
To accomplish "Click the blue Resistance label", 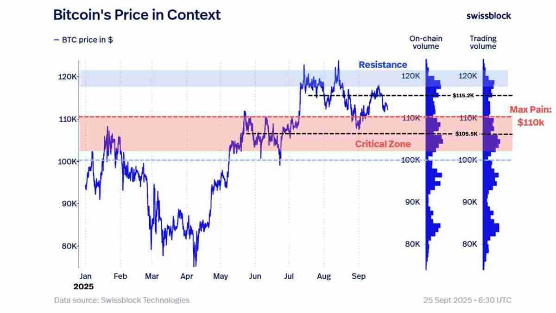I will click(383, 65).
